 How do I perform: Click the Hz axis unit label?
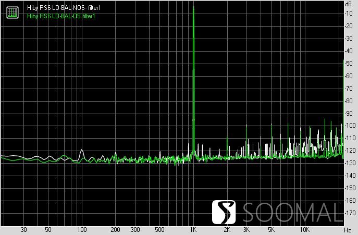coord(347,230)
